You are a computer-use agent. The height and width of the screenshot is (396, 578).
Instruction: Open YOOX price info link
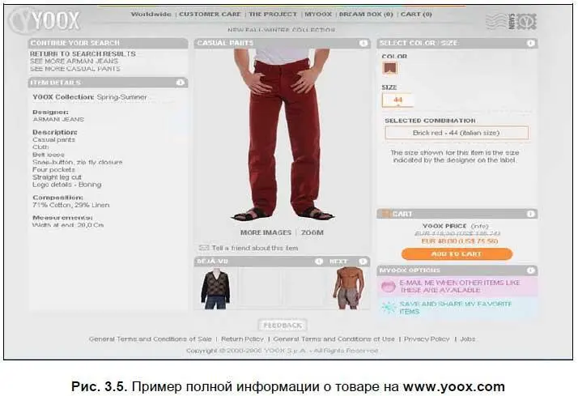point(479,226)
